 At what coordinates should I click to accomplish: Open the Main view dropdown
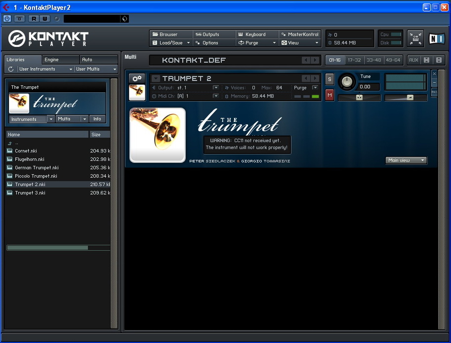coord(406,160)
